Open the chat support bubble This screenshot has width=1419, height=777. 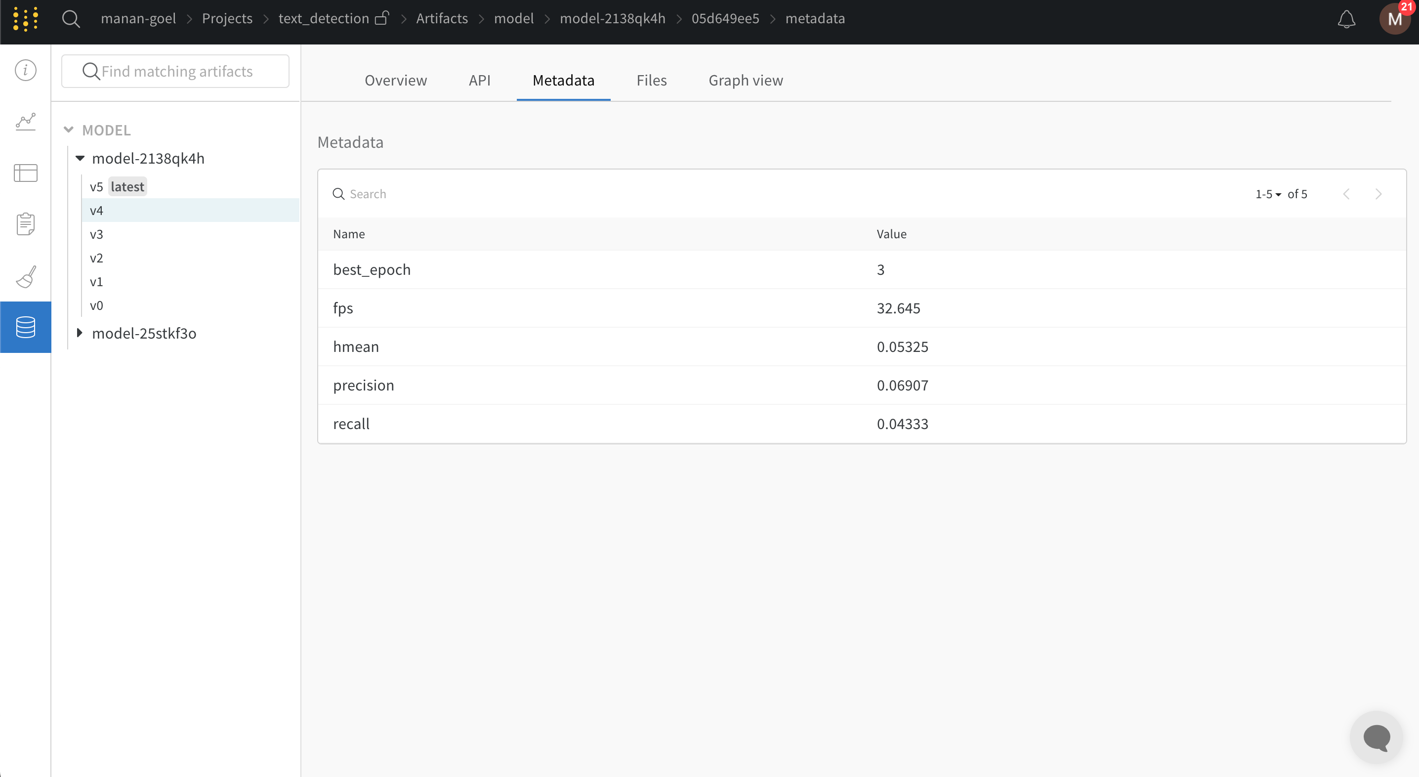(1376, 737)
